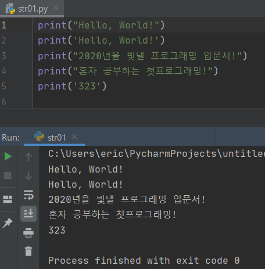Toggle the Pin Tab pushpin icon
The image size is (265, 269).
(8, 223)
